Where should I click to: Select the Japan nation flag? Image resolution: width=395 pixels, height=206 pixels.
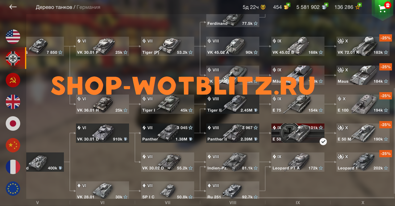[13, 124]
